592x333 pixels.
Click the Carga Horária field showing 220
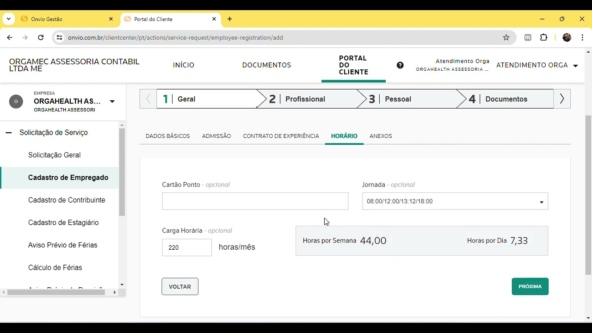coord(187,247)
